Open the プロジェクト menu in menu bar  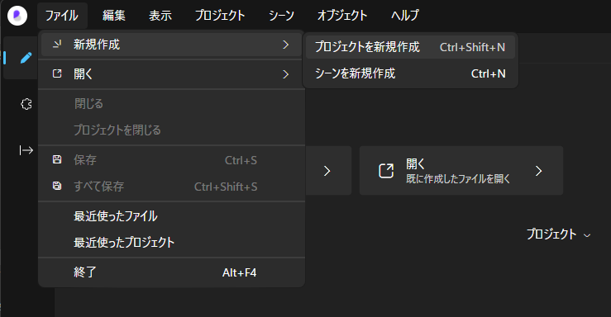[x=220, y=16]
